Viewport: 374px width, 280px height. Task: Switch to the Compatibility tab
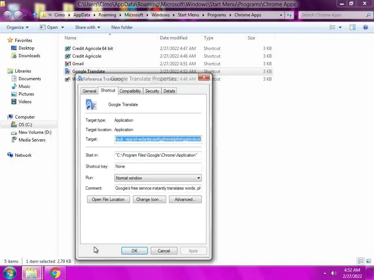click(x=130, y=91)
